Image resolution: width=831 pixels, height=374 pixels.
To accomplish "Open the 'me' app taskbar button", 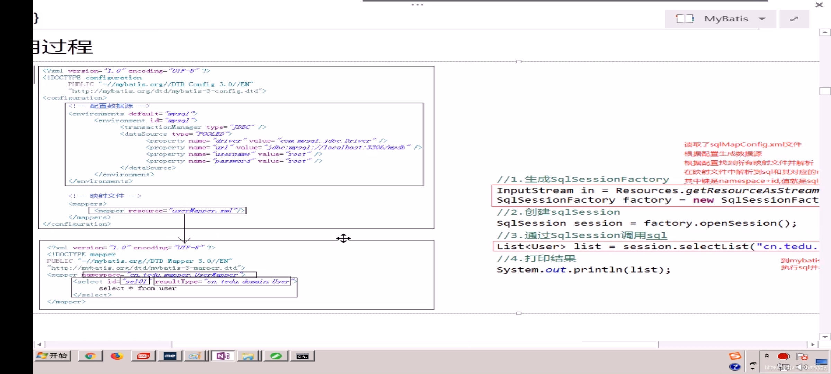I will (170, 356).
